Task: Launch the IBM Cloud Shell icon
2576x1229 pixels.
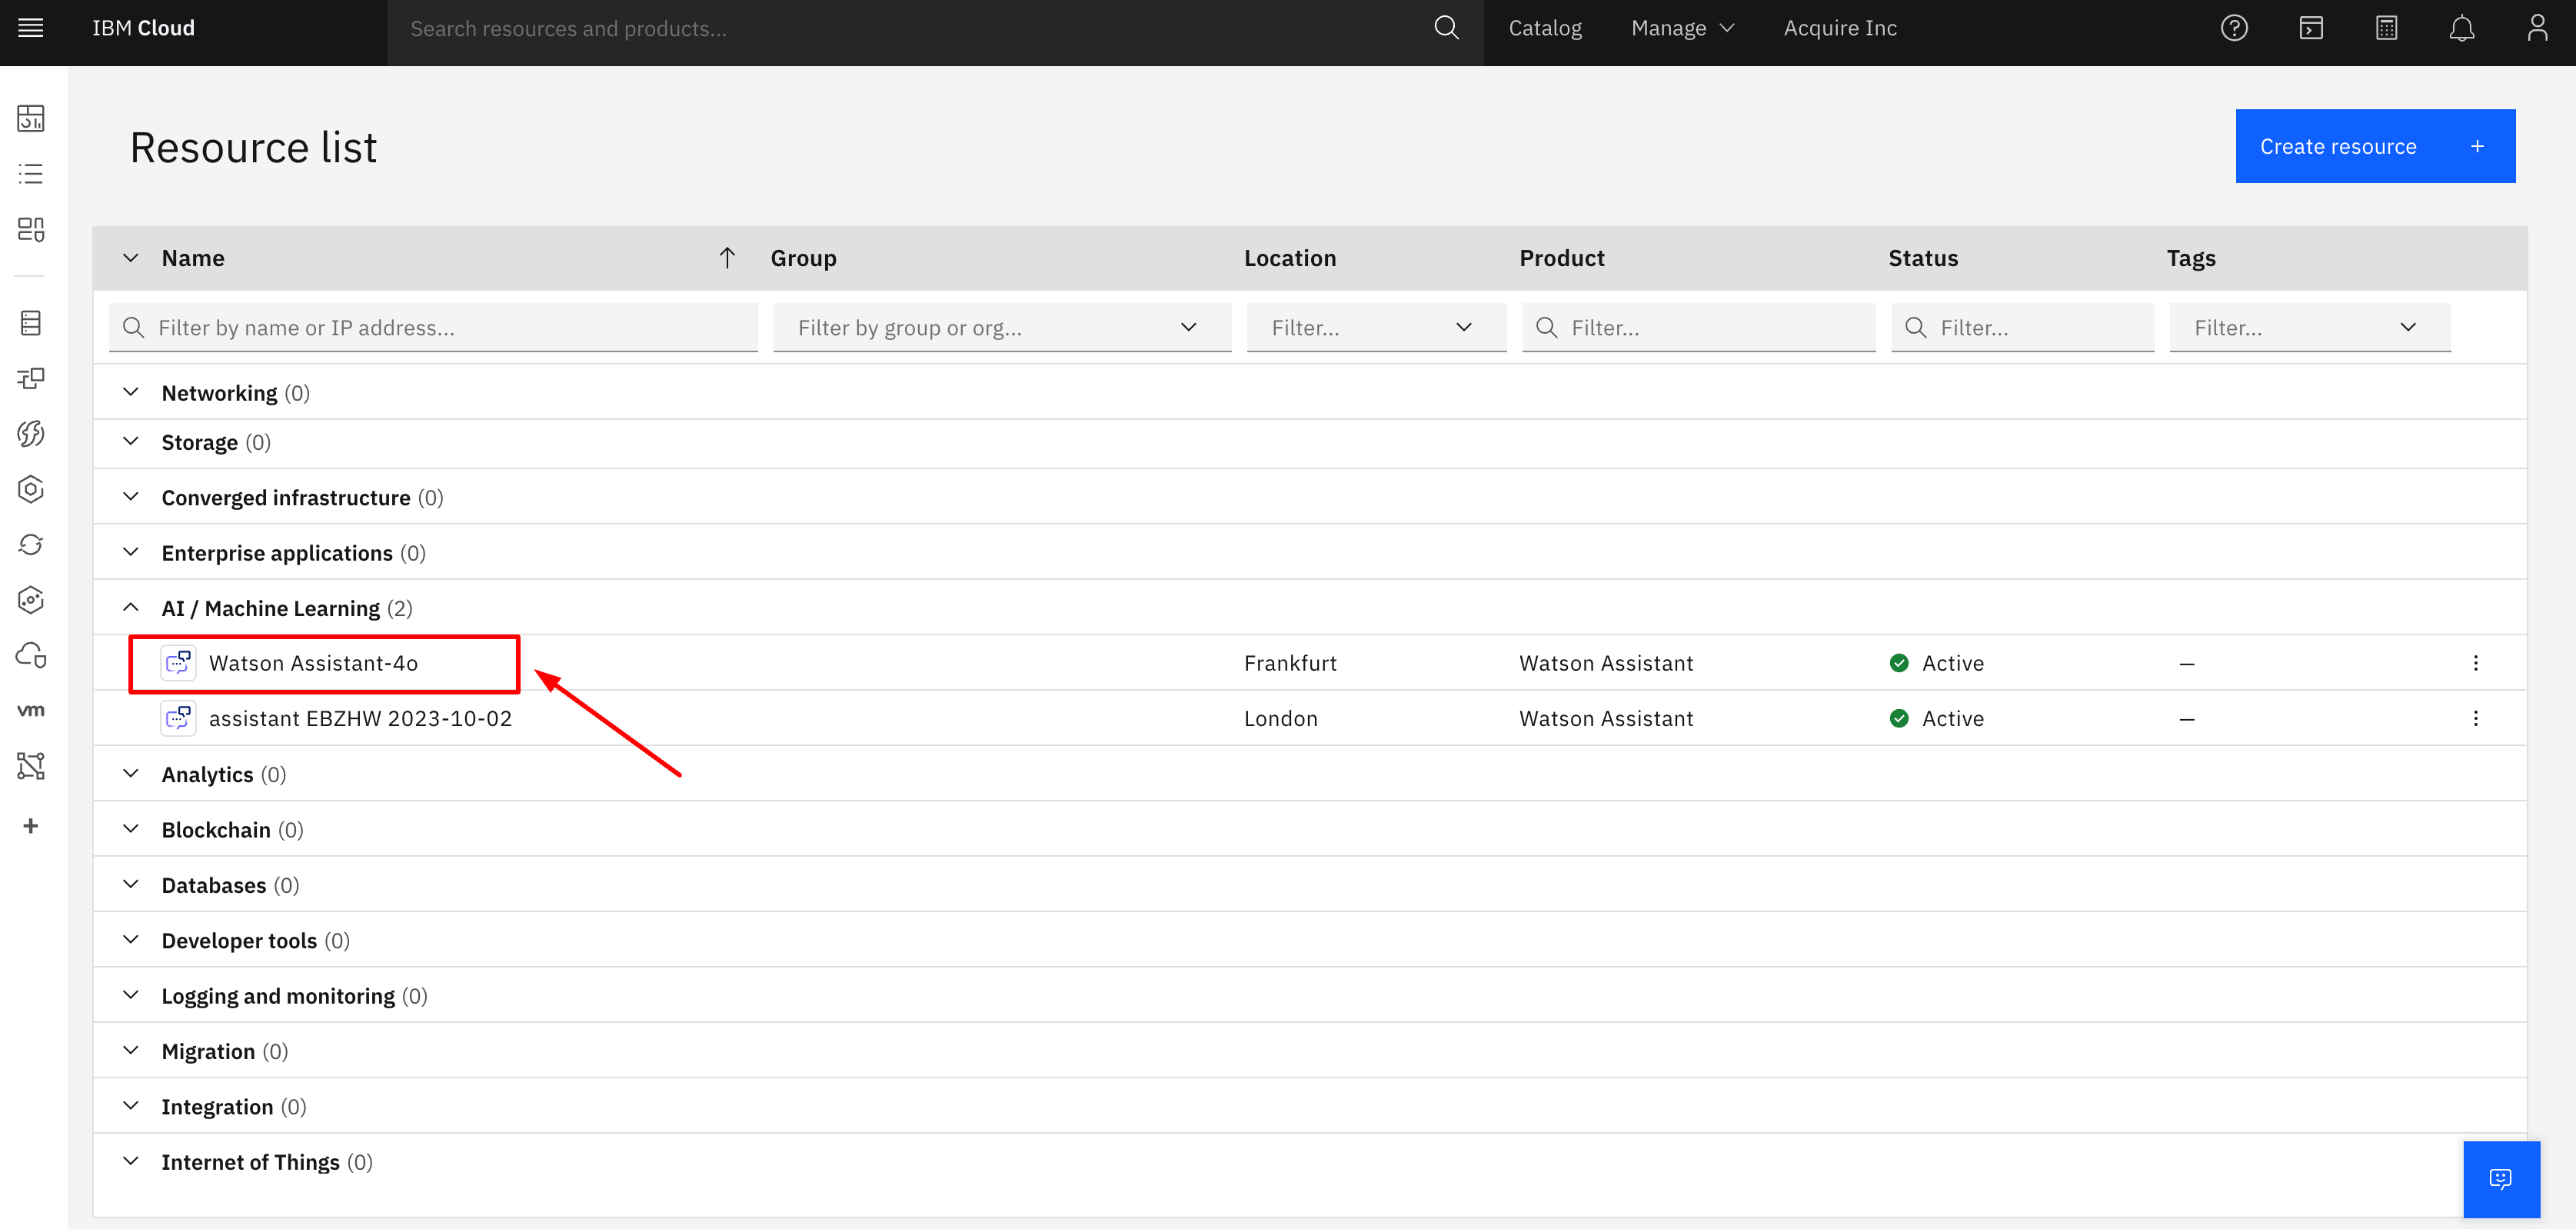Action: (x=2310, y=28)
